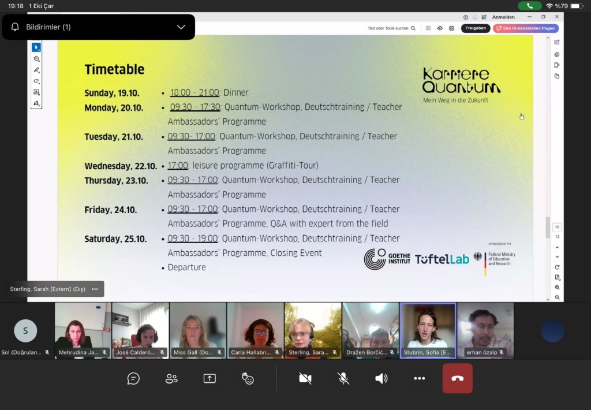This screenshot has width=591, height=410.
Task: Open options next to Sterling, Sarah label
Action: 95,289
